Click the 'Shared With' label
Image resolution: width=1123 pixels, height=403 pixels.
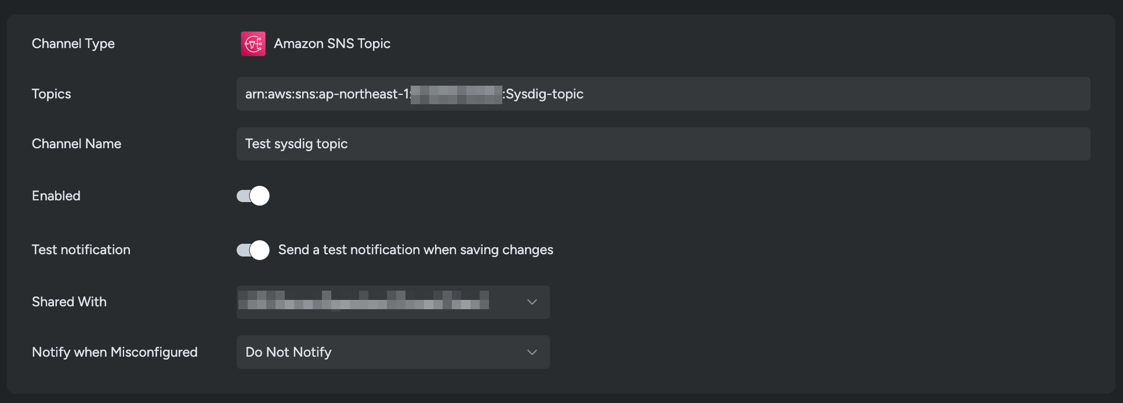click(69, 302)
